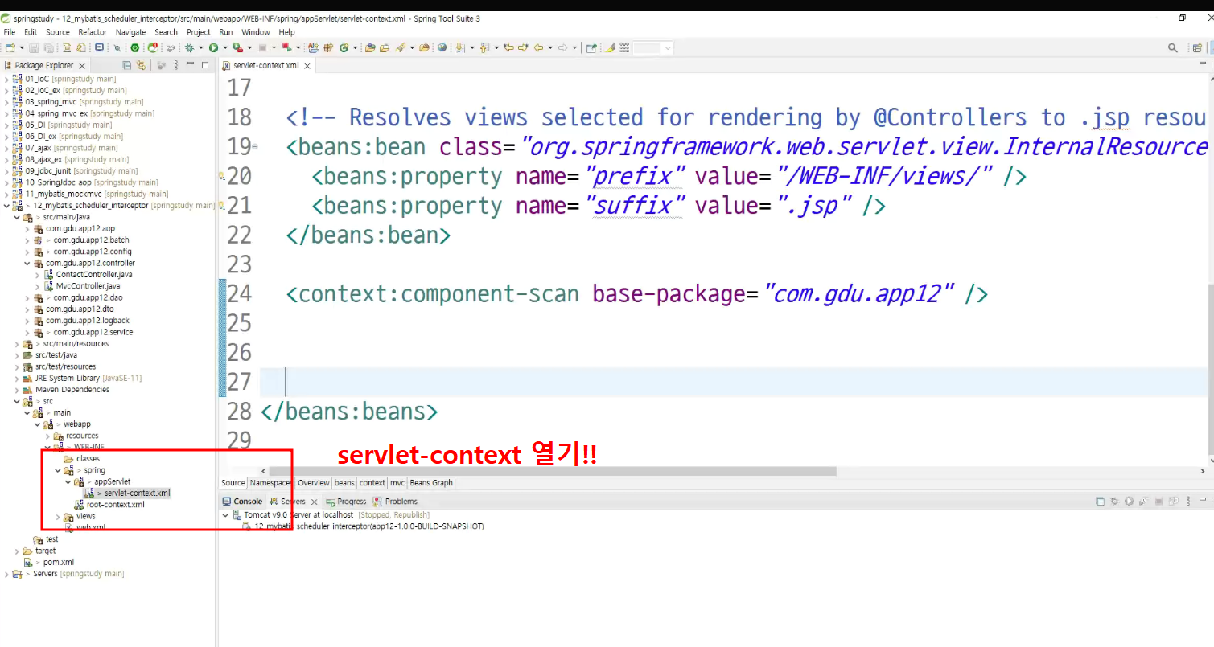This screenshot has height=647, width=1214.
Task: Open the Project menu
Action: (x=199, y=32)
